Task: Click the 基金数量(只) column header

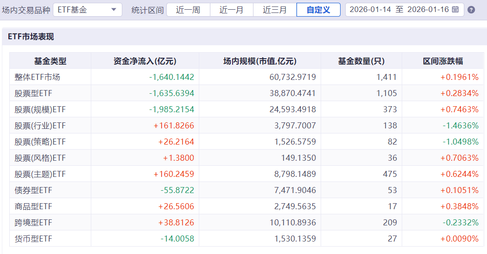Action: pyautogui.click(x=361, y=61)
